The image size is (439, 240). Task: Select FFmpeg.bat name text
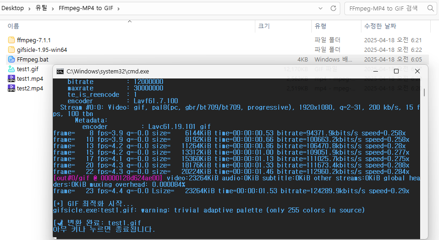click(x=33, y=60)
